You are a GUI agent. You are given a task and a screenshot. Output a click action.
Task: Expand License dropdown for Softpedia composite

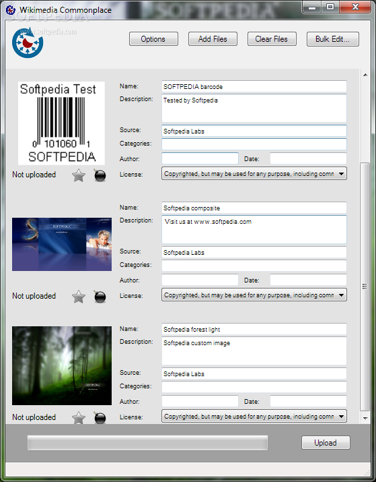click(x=341, y=295)
